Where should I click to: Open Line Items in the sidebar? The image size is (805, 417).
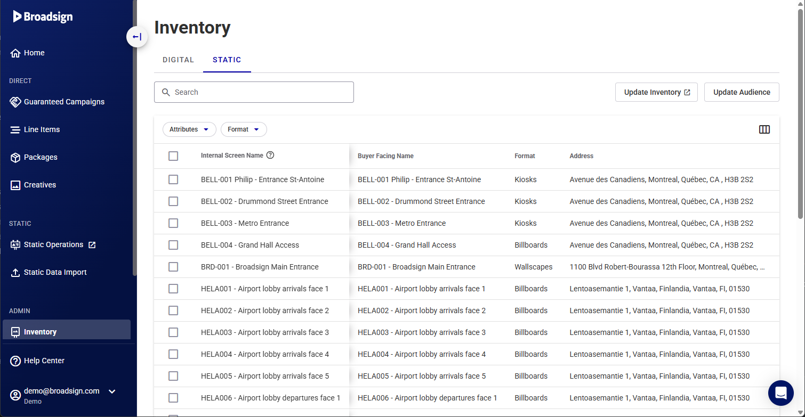click(x=42, y=129)
